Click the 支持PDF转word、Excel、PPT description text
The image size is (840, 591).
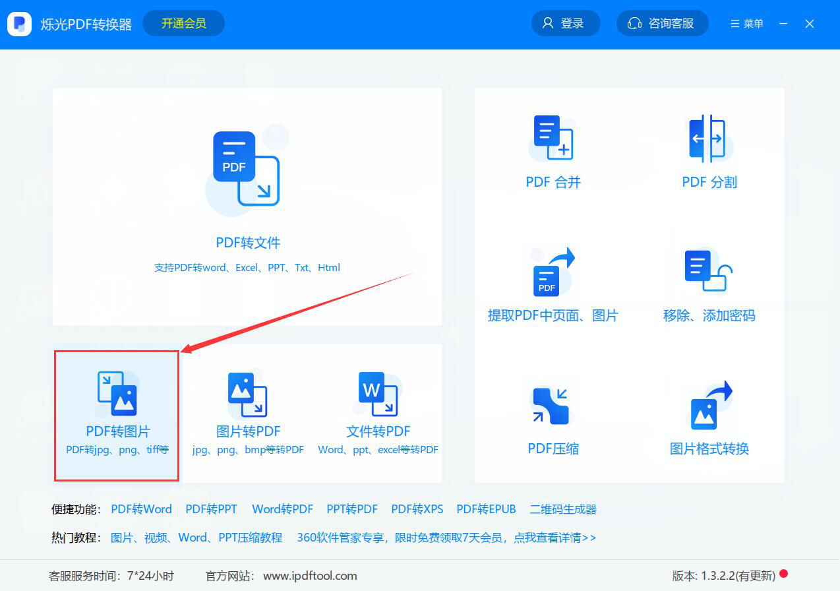click(x=247, y=268)
